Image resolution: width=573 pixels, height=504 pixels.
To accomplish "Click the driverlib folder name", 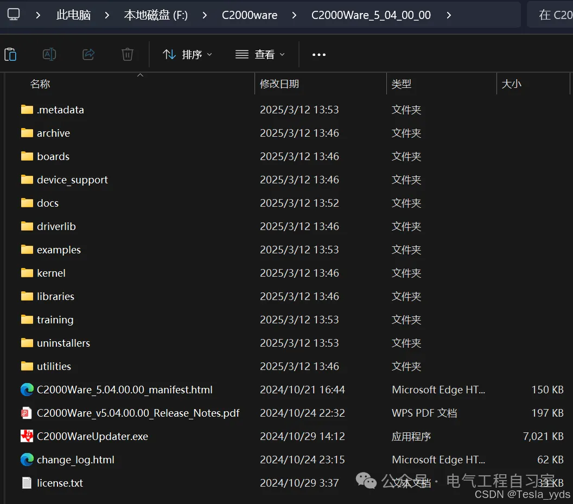I will [56, 226].
